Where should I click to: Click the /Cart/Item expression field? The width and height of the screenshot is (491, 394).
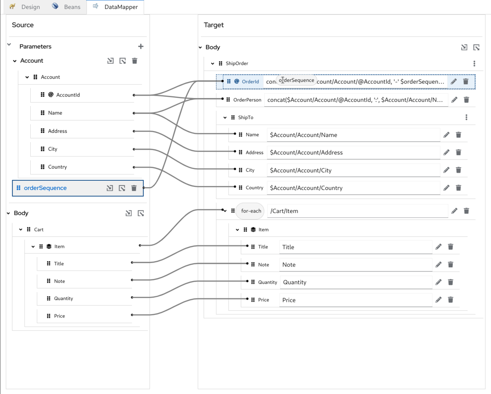point(356,211)
